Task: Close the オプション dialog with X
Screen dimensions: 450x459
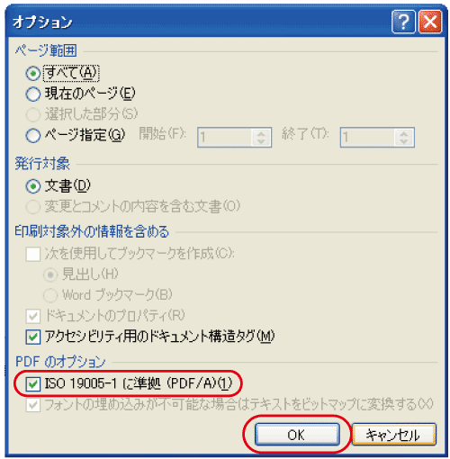Action: click(430, 22)
